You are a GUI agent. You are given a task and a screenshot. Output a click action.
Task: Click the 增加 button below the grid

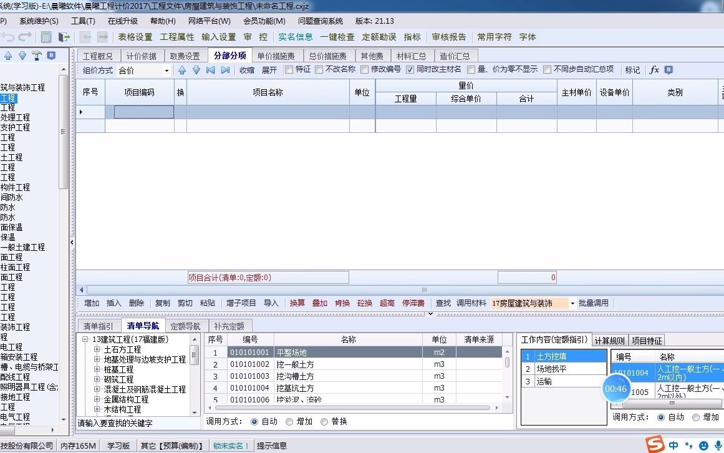pyautogui.click(x=91, y=303)
